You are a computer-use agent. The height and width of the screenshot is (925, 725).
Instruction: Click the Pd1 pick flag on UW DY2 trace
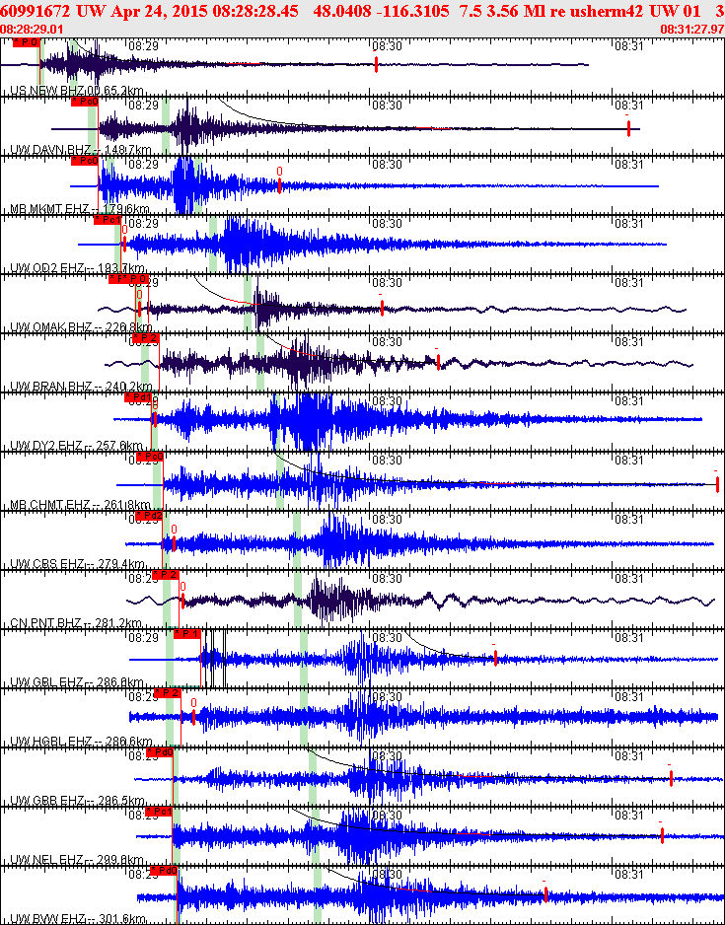pyautogui.click(x=139, y=397)
